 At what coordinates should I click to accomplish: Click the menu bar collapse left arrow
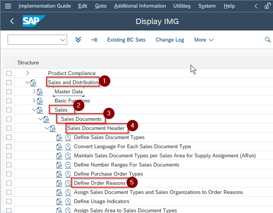256,6
